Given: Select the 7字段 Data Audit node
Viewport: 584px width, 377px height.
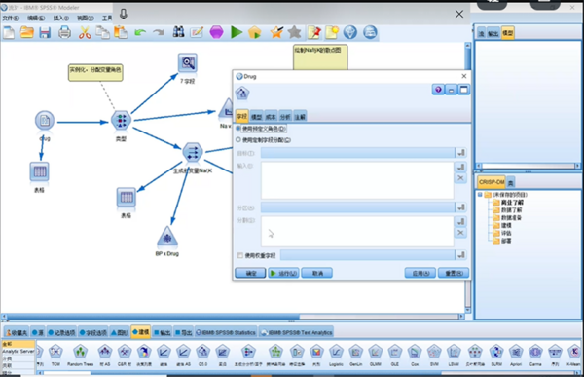Looking at the screenshot, I should (188, 63).
